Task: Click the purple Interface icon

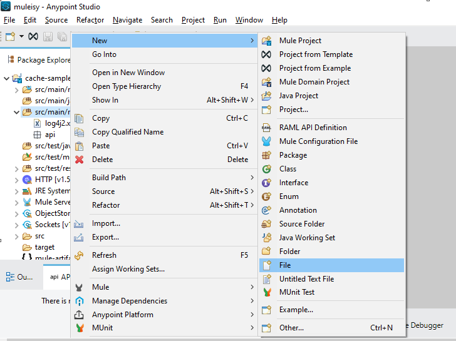Action: [x=266, y=183]
